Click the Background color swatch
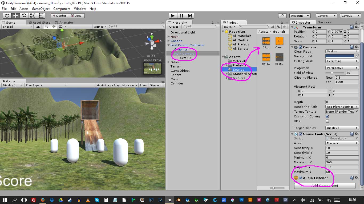 click(x=339, y=56)
